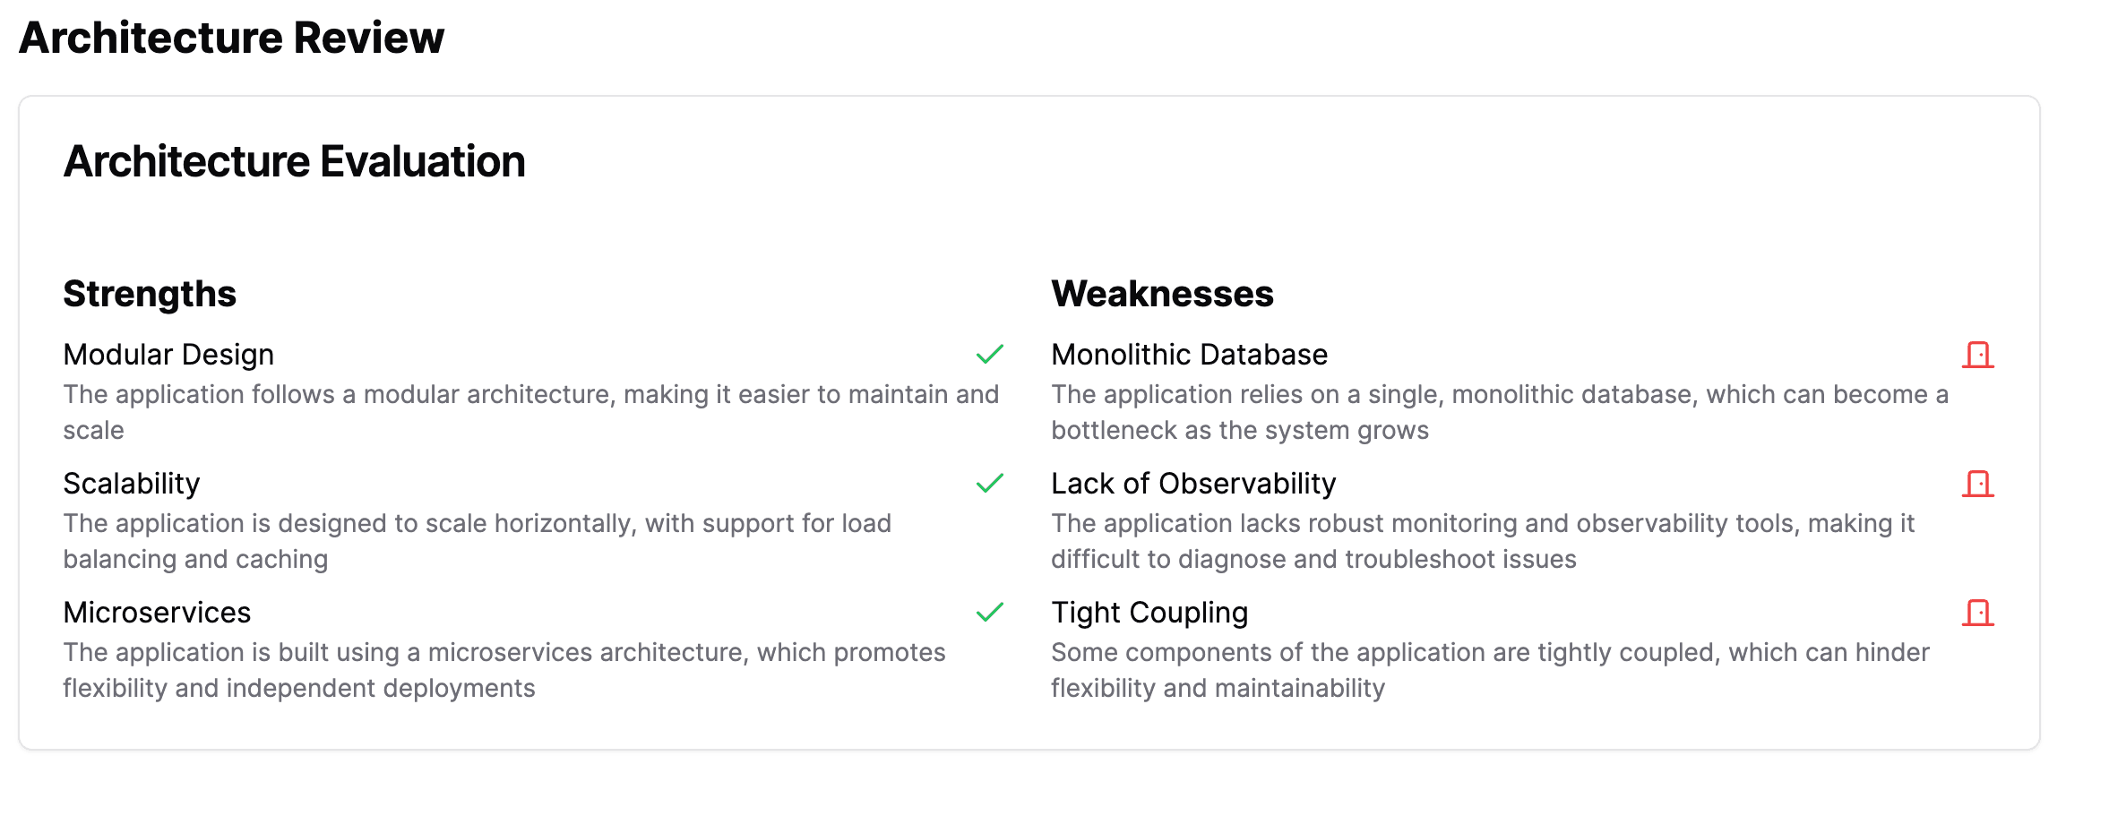Select the Monolithic Database weakness title

click(1189, 355)
